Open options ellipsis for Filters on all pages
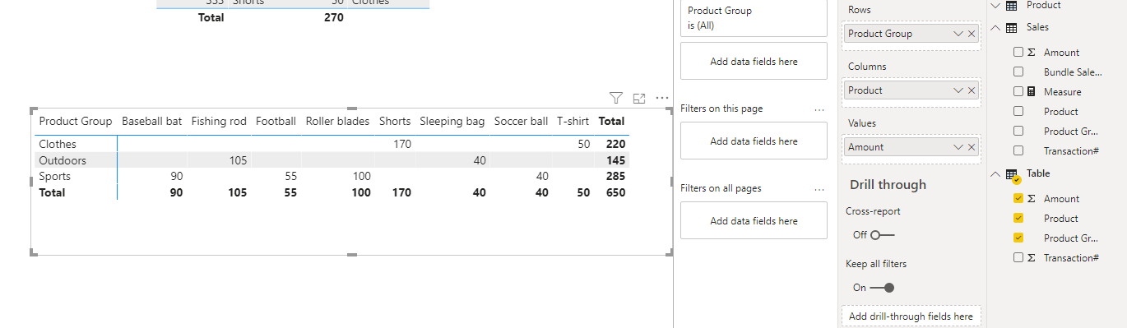 tap(819, 189)
